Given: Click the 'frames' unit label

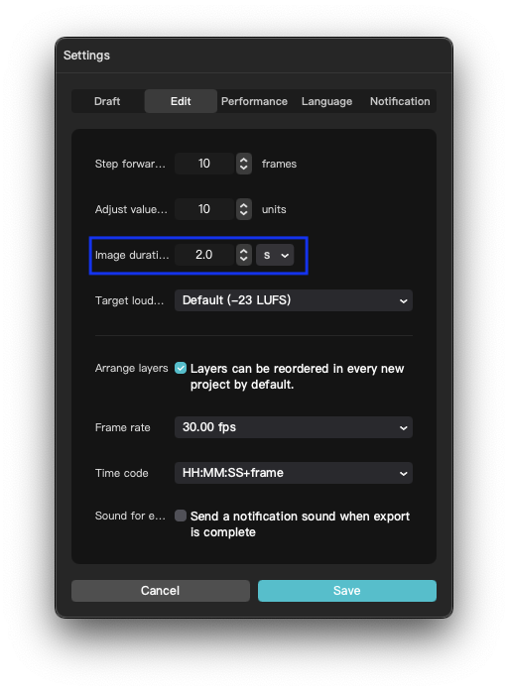Looking at the screenshot, I should point(279,164).
